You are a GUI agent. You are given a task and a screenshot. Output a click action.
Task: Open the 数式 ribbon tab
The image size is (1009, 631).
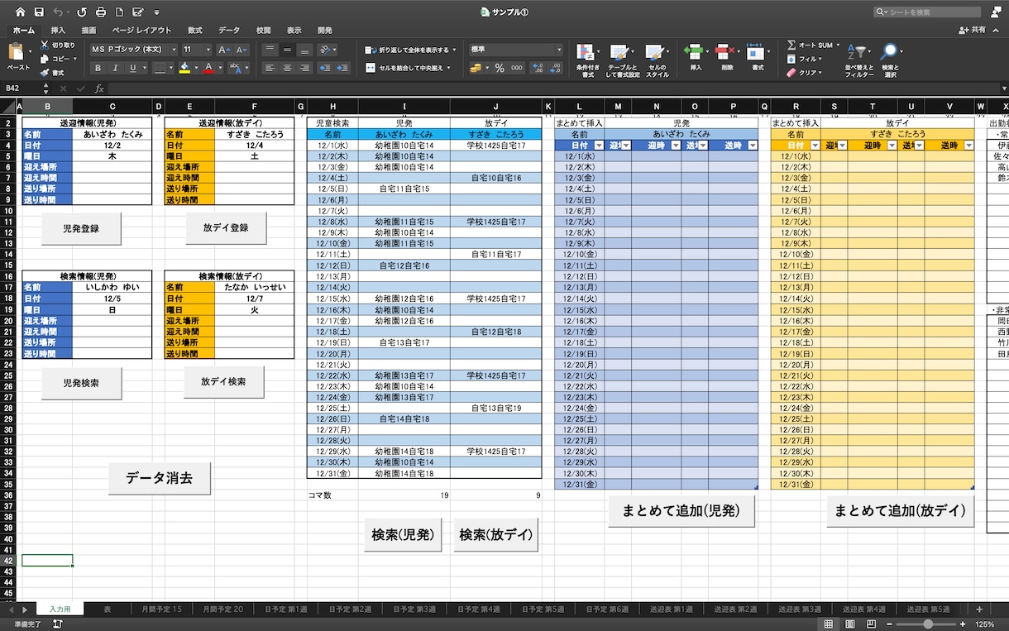click(x=195, y=30)
